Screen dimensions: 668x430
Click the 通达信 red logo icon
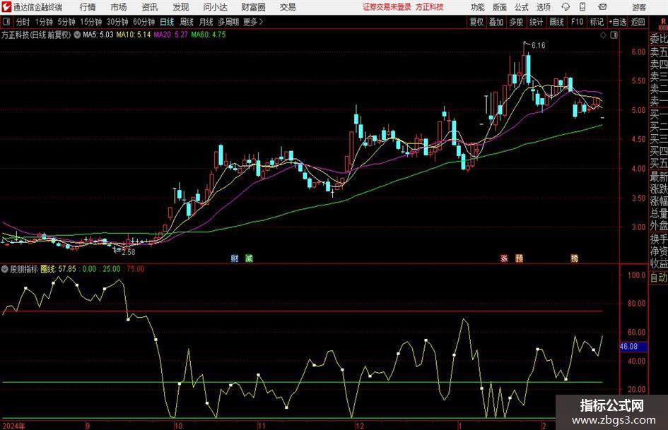(x=7, y=7)
